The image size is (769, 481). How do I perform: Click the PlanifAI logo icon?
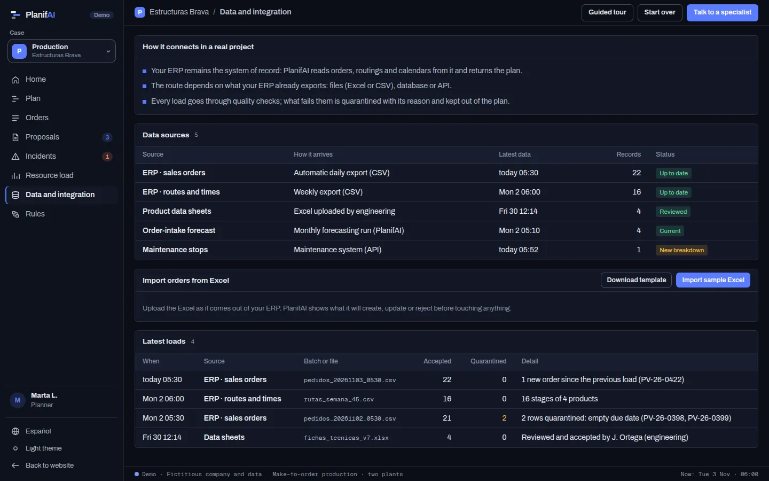[15, 15]
